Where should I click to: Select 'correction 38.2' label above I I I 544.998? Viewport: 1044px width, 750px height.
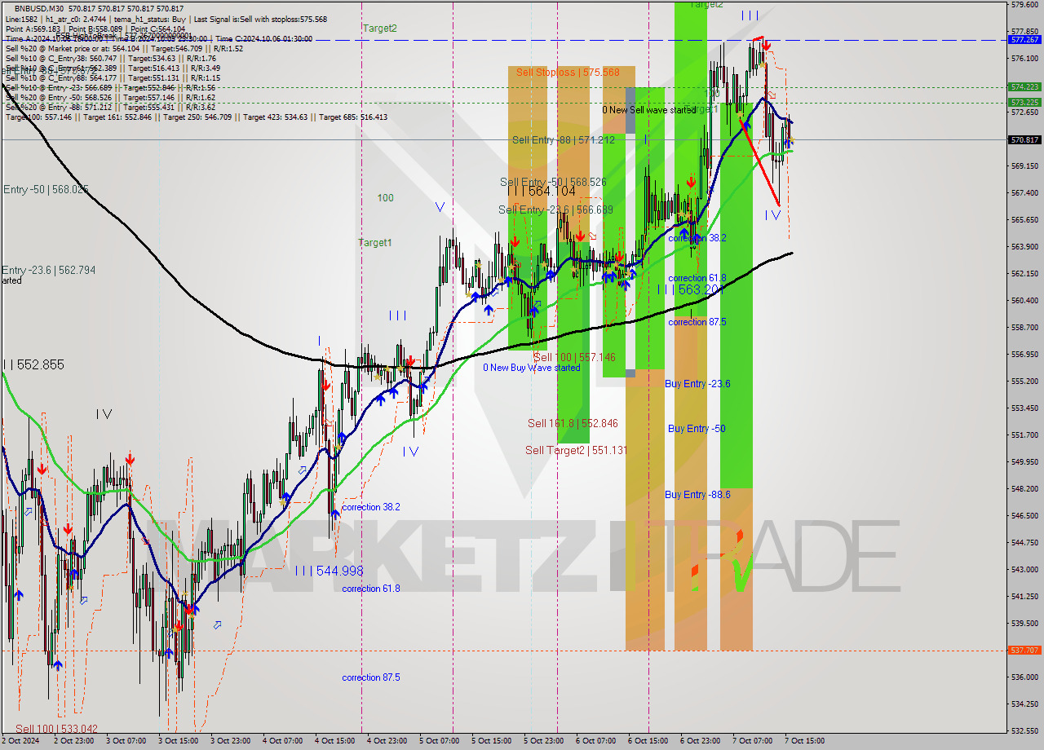pos(371,507)
